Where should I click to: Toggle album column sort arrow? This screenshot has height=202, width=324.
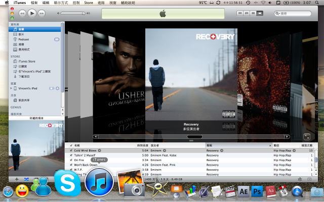click(270, 145)
